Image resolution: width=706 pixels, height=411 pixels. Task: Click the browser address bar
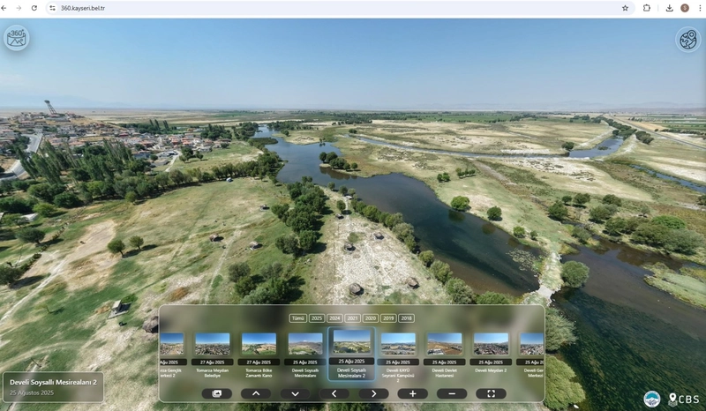tap(335, 8)
